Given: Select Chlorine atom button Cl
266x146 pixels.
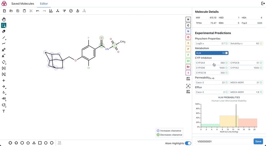Looking at the screenshot, I should point(188,61).
